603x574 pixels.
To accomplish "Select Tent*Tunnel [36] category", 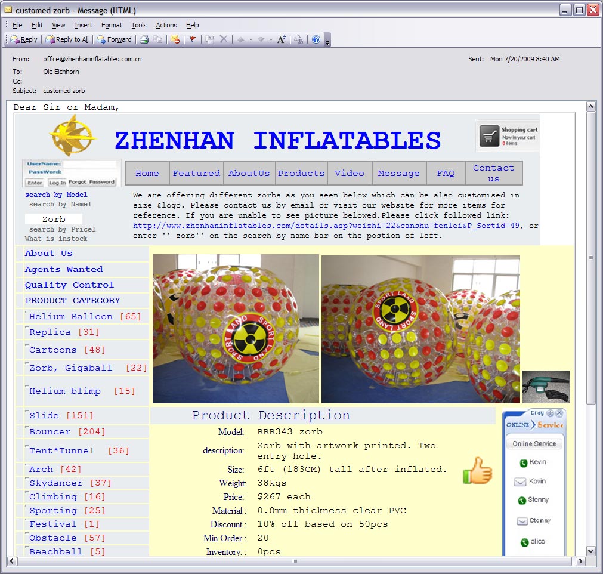I will tap(79, 450).
